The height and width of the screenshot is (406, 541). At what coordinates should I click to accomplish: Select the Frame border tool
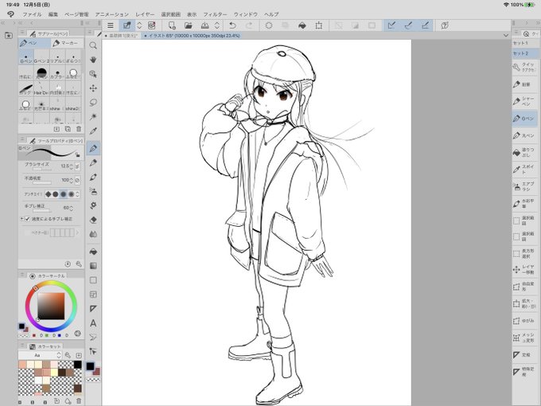coord(93,295)
